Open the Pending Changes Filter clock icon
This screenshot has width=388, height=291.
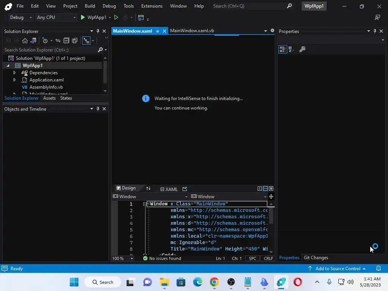tap(45, 41)
